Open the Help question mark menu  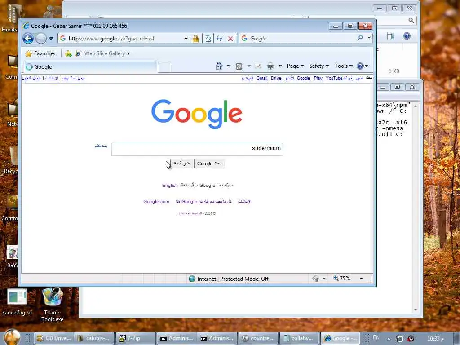tap(363, 66)
